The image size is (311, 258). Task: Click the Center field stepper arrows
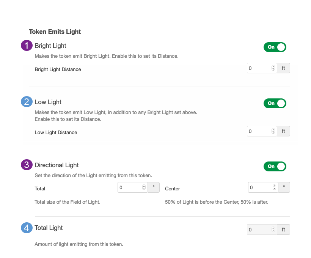(274, 187)
